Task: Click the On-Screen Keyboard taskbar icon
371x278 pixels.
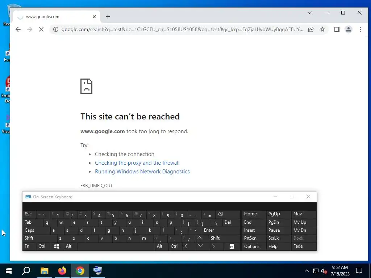Action: 97,271
